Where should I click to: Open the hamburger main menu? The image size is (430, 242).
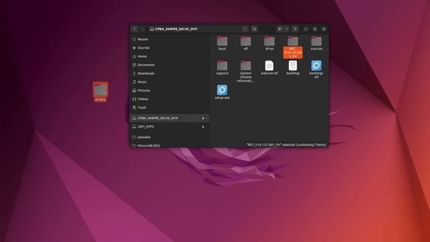pyautogui.click(x=295, y=29)
